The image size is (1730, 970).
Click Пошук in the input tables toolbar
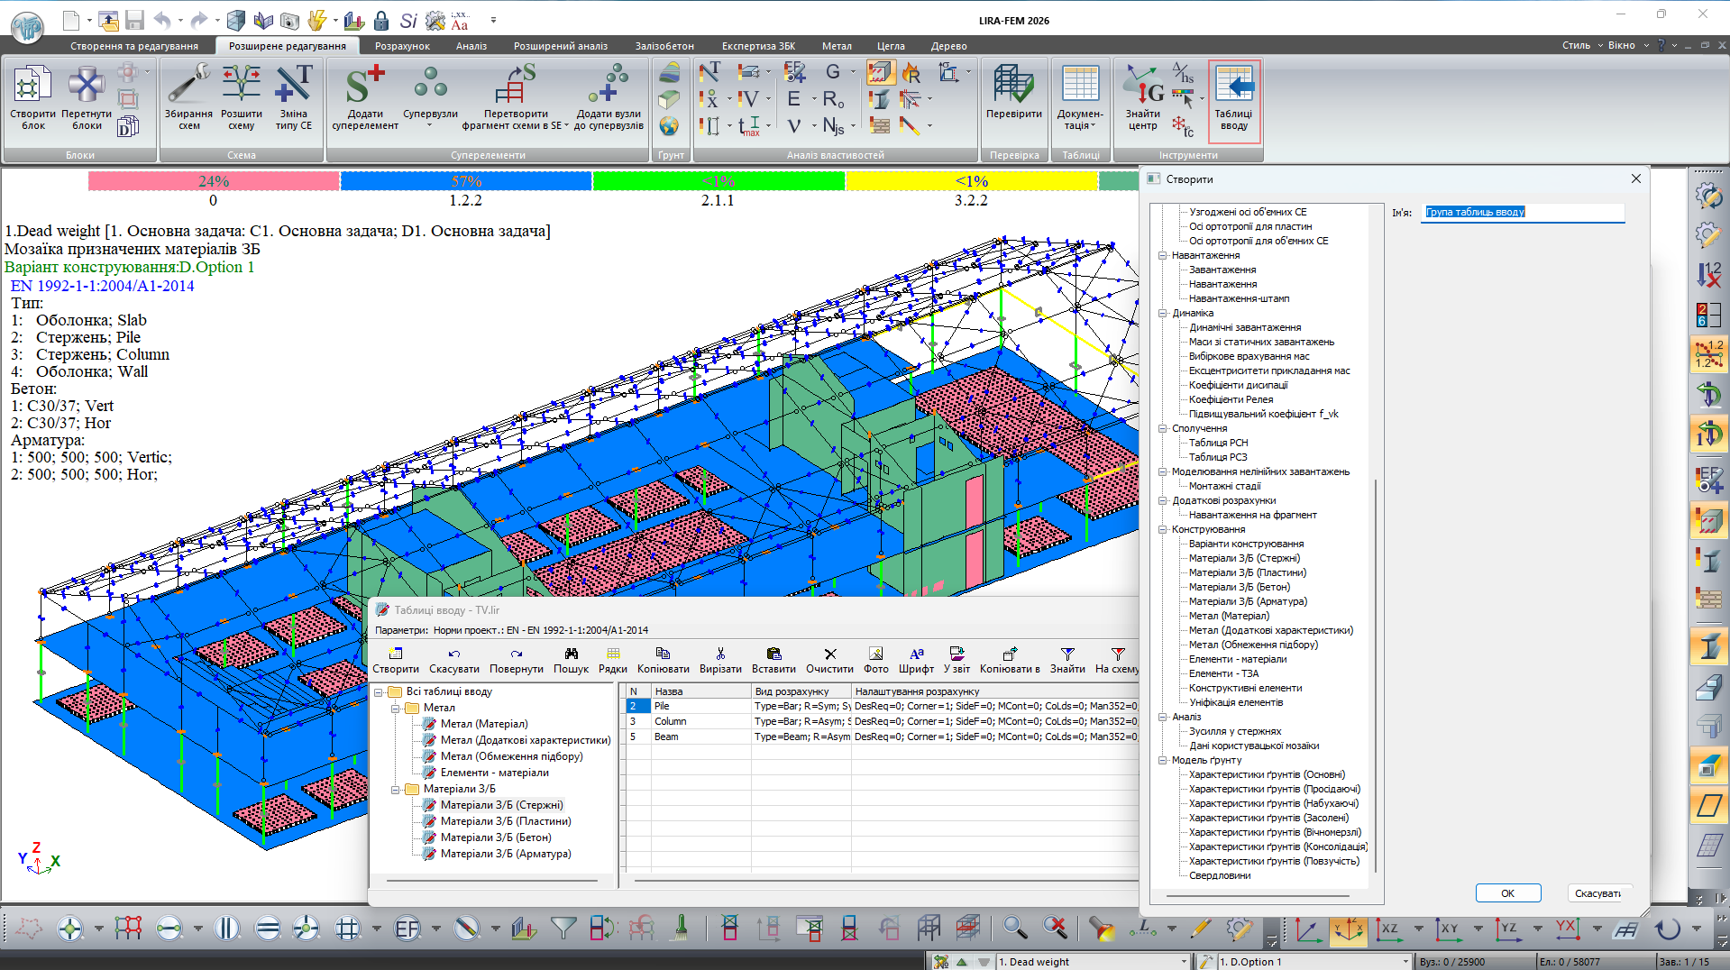click(x=571, y=660)
